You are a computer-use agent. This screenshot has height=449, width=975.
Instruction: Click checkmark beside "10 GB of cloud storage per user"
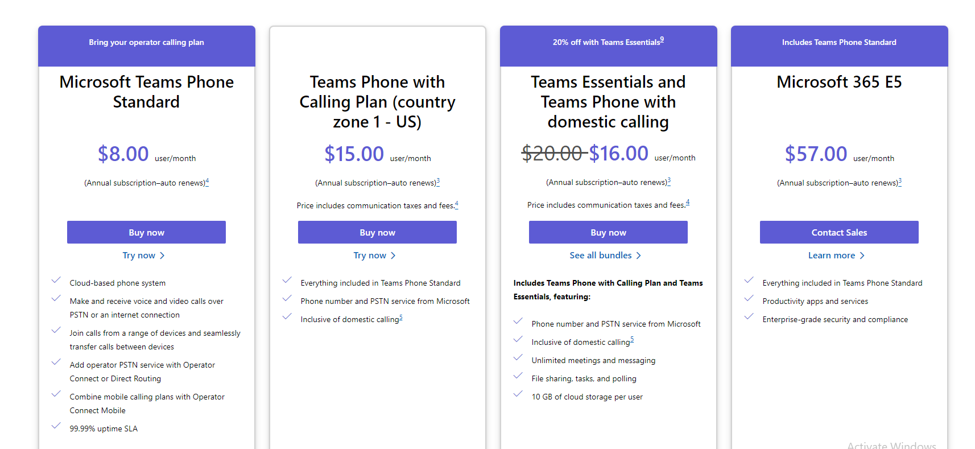[518, 394]
